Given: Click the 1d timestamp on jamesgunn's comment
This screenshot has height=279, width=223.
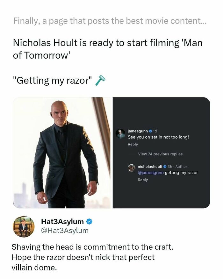Looking at the screenshot, I should click(x=154, y=132).
